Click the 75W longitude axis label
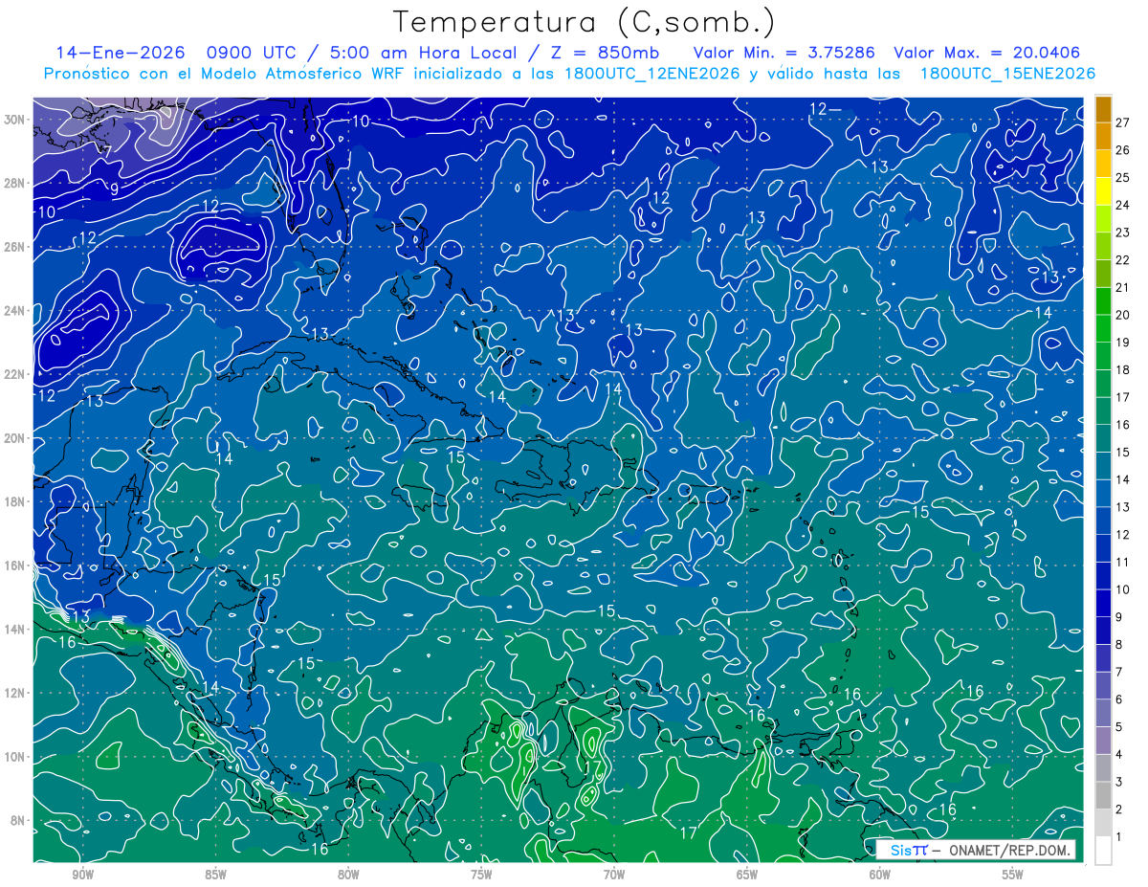 pos(481,875)
